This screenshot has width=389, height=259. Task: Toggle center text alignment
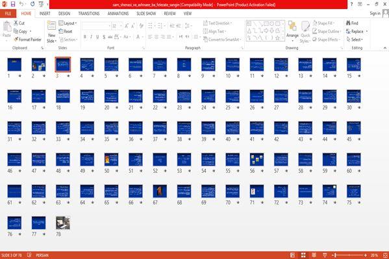[157, 37]
